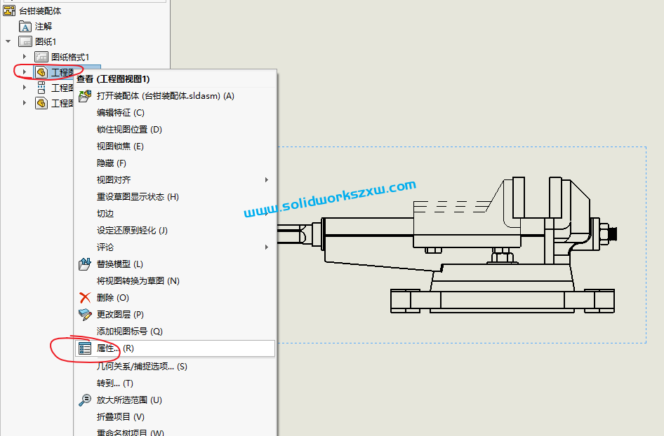
Task: Select 编辑特征 (C) menu entry
Action: 120,113
